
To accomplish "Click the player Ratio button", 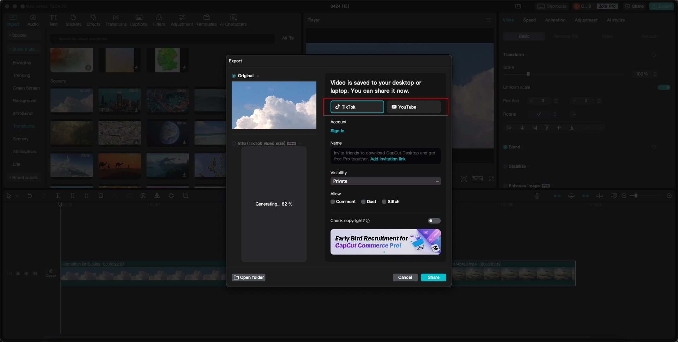I will point(477,179).
